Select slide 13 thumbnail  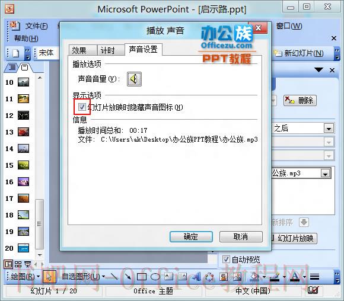23,132
